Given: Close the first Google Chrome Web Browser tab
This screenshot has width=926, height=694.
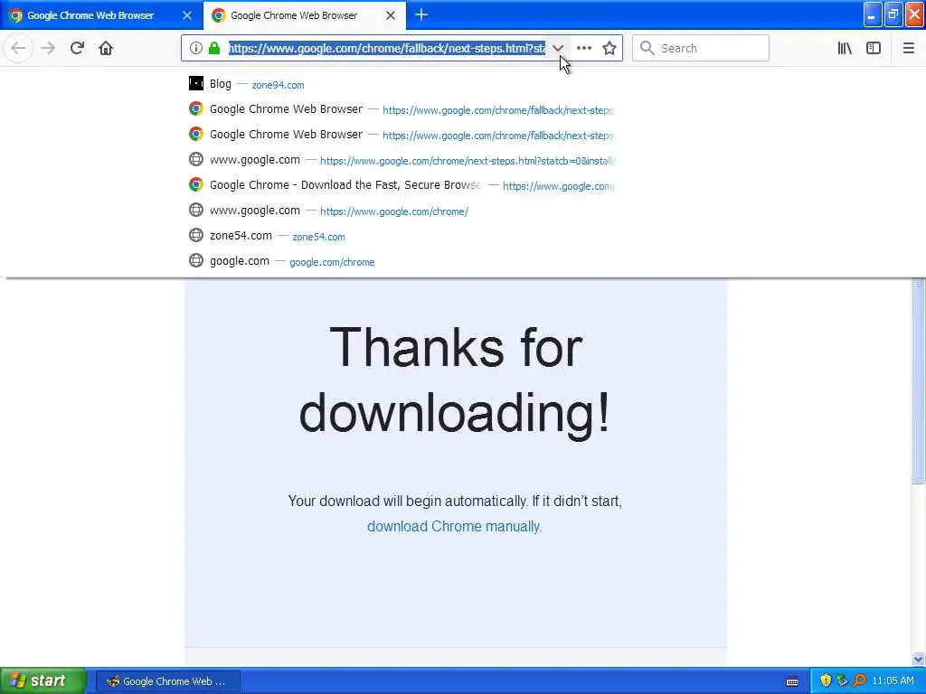Looking at the screenshot, I should 187,15.
